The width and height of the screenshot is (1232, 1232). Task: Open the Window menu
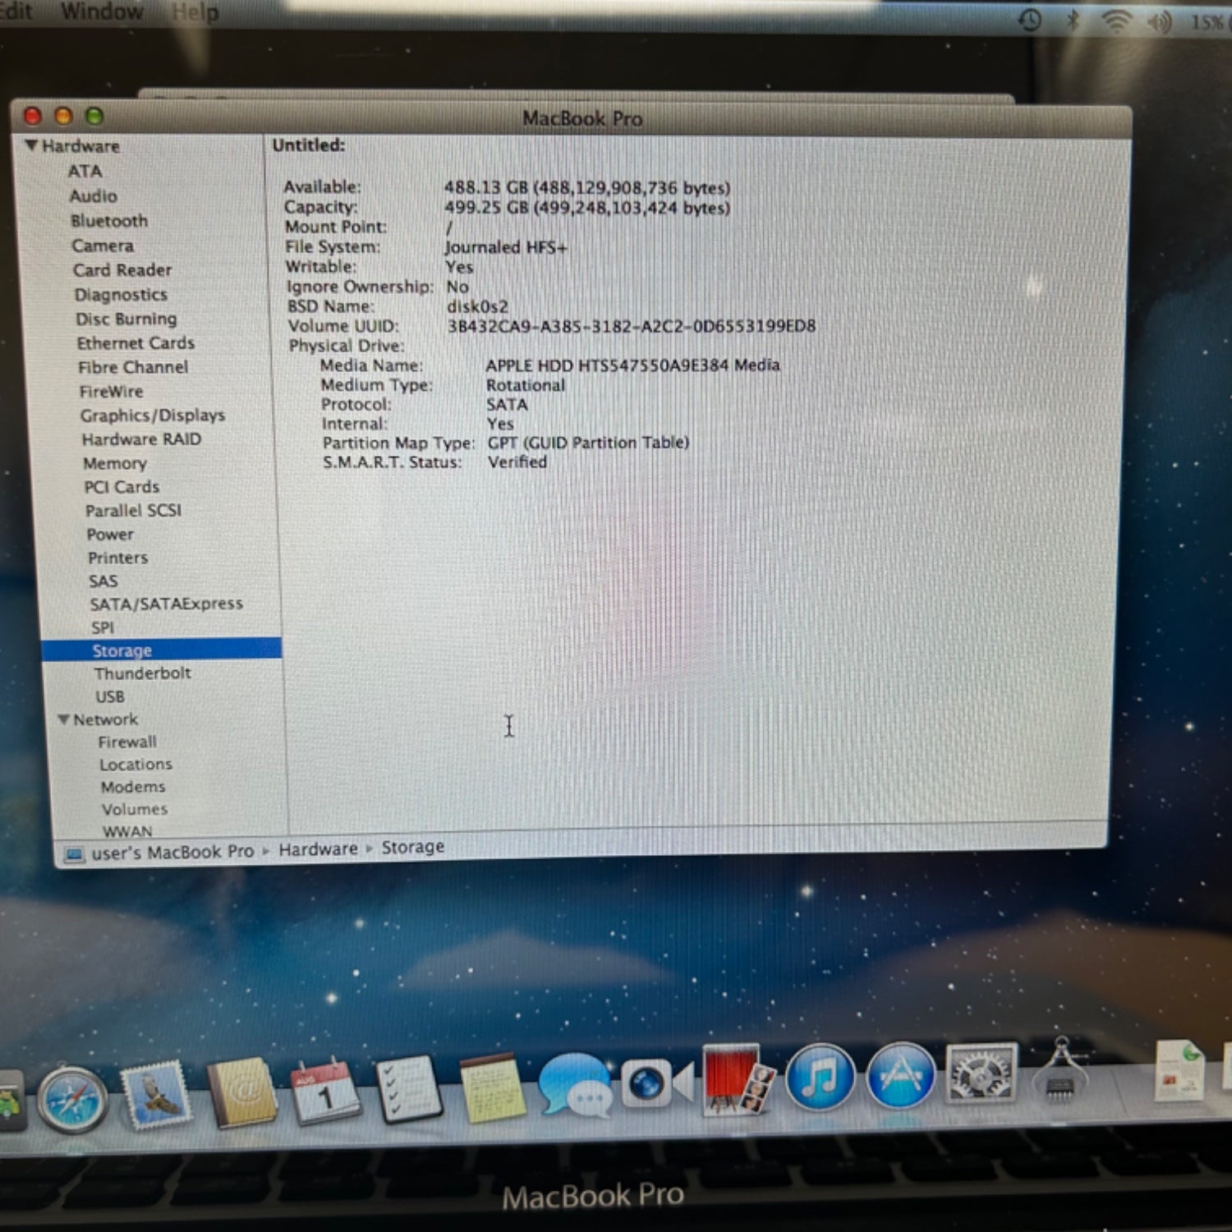point(102,11)
